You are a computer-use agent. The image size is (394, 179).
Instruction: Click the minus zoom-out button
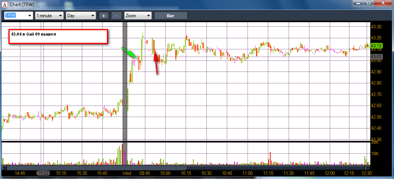[x=116, y=16]
